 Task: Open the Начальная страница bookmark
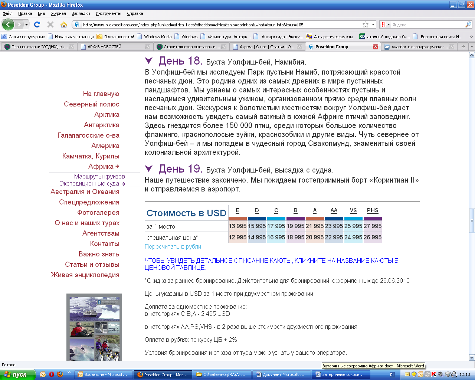71,37
